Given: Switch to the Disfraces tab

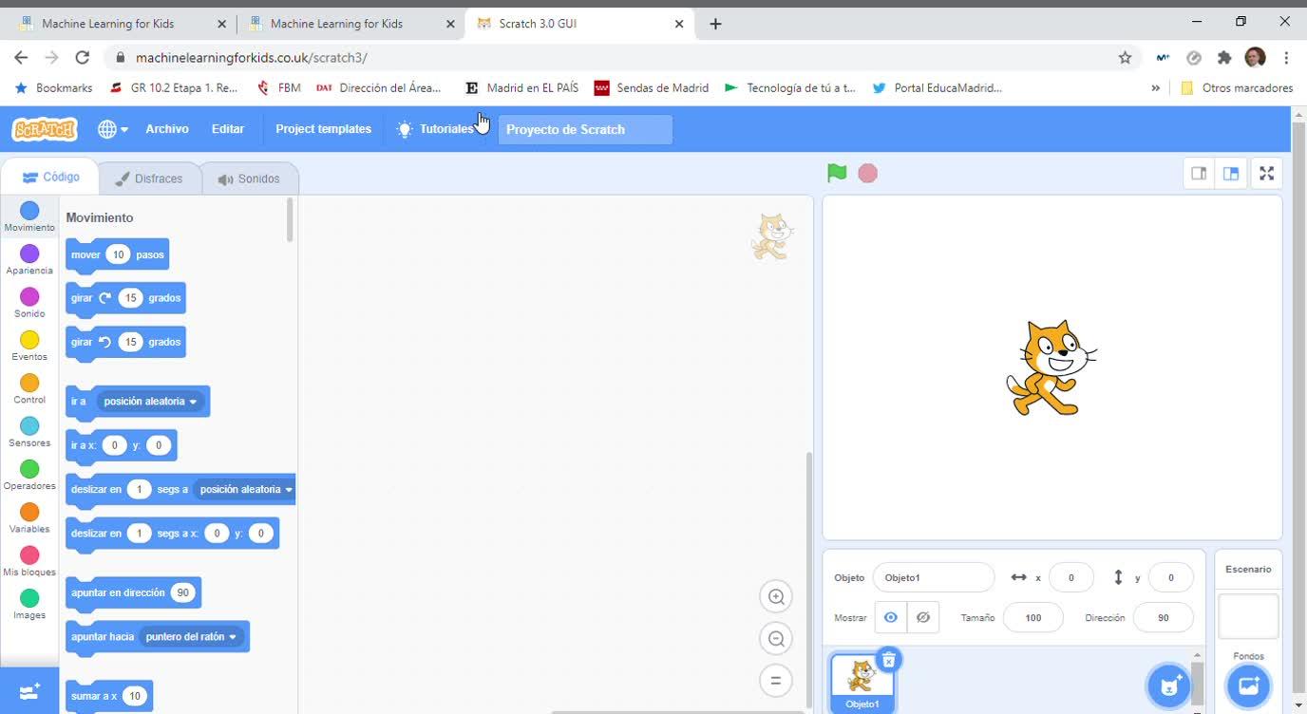Looking at the screenshot, I should tap(149, 178).
